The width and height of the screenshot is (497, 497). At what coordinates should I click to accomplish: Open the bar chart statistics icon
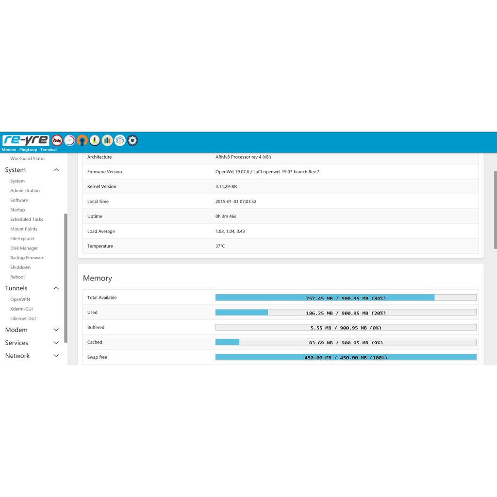[107, 140]
